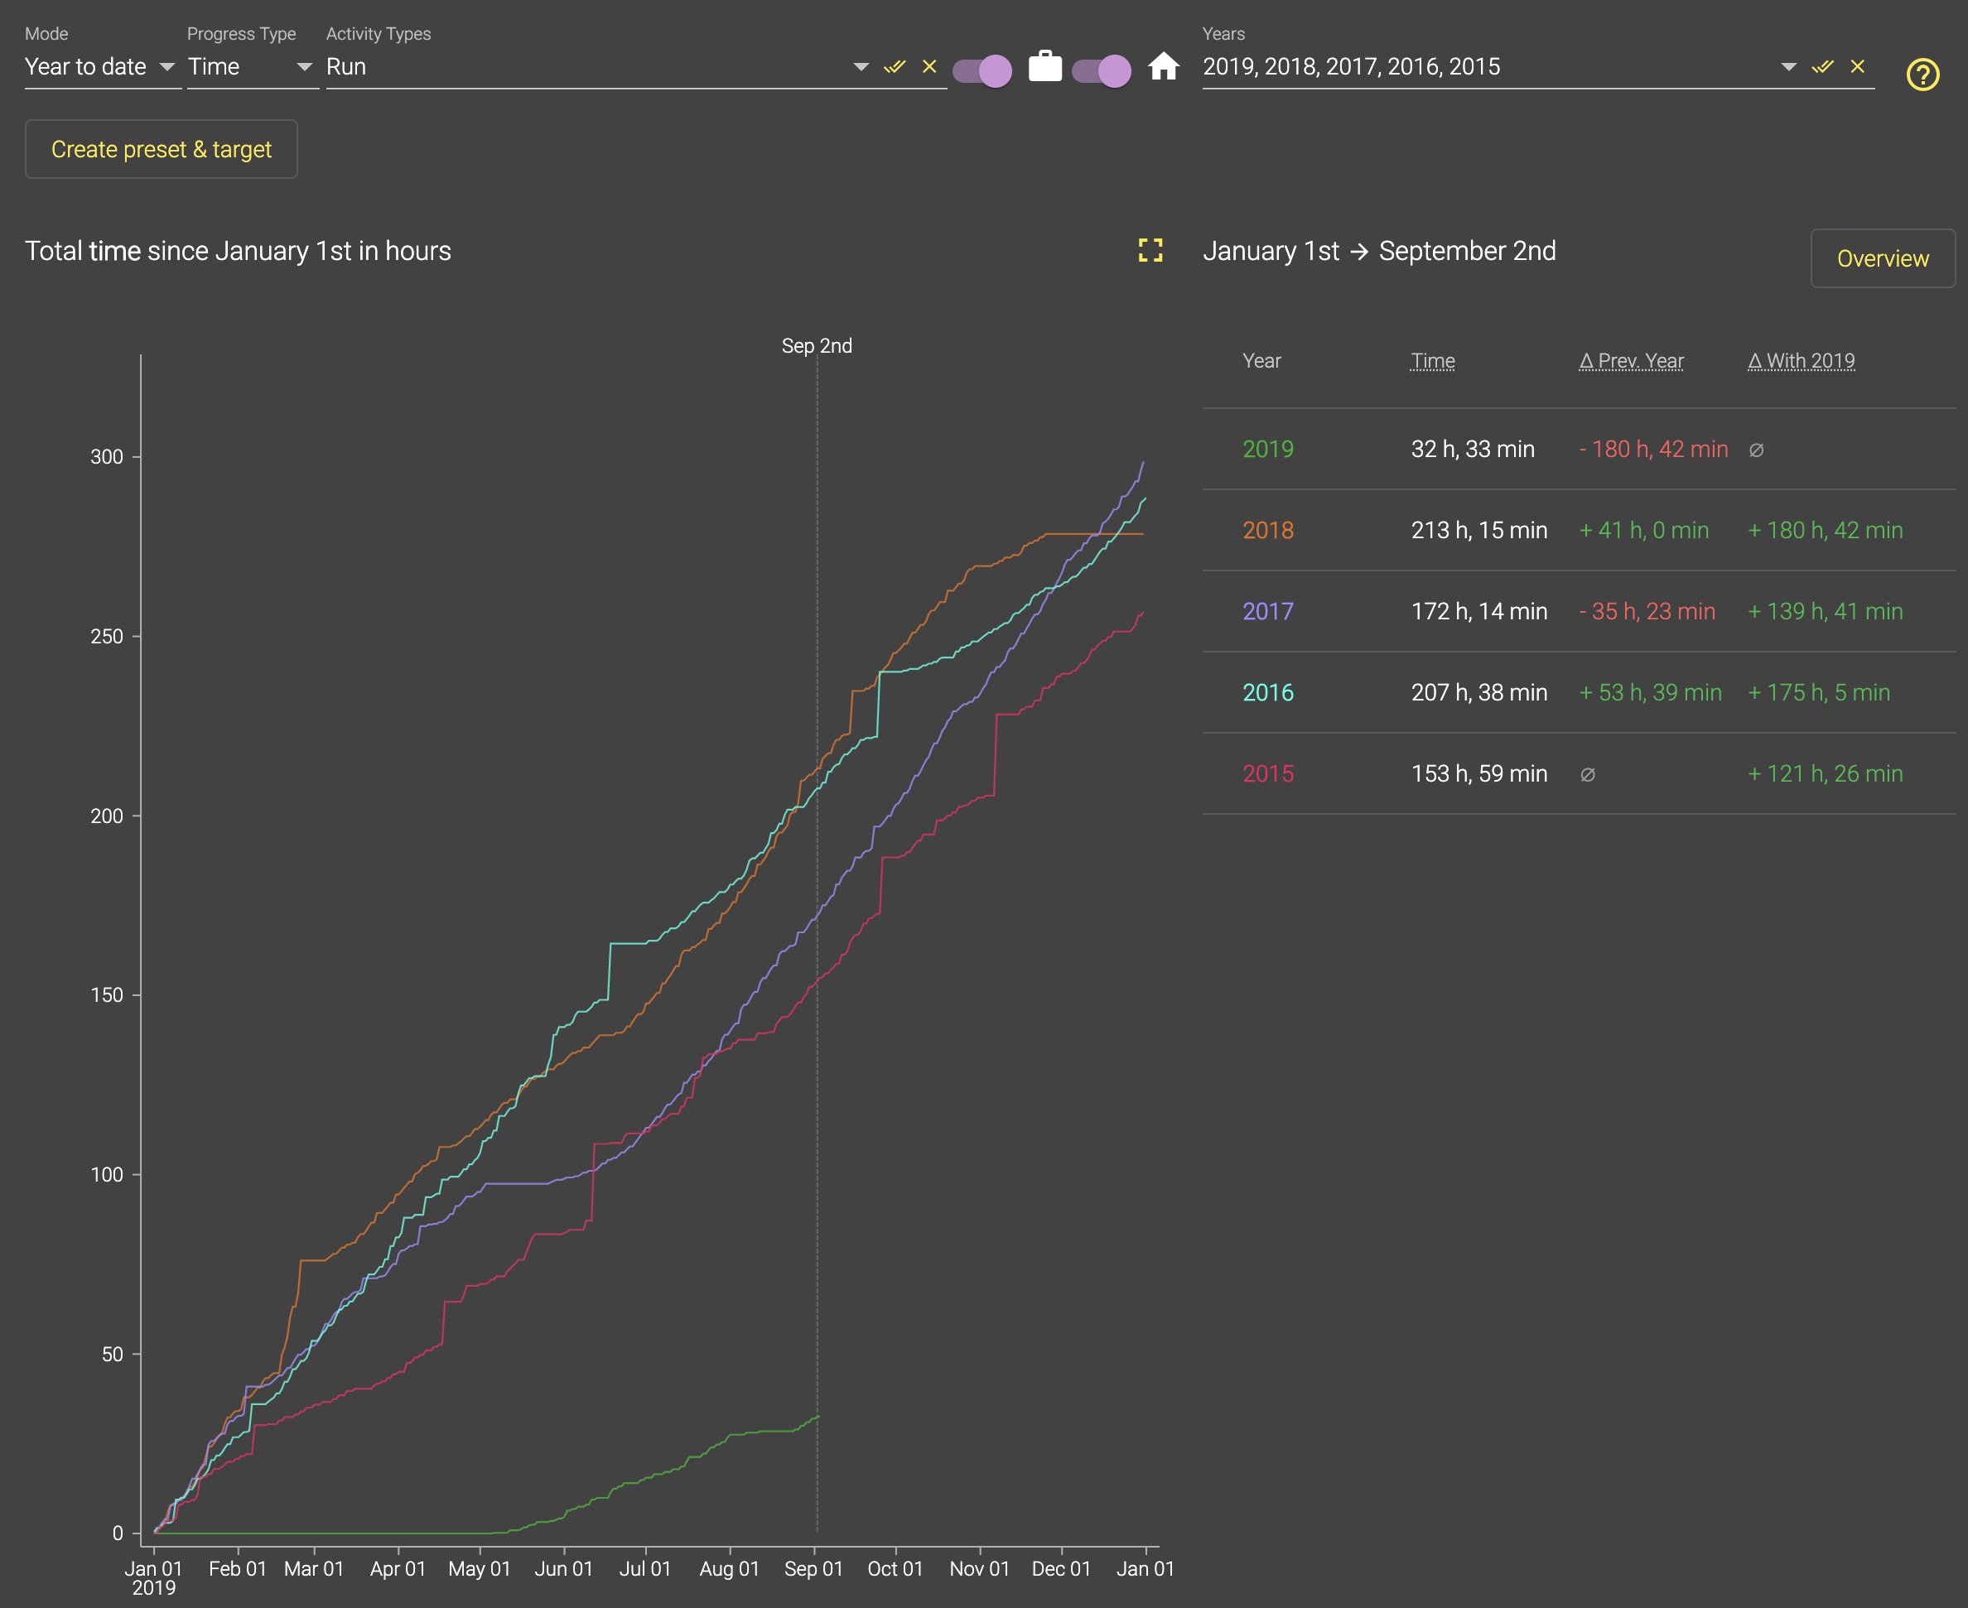
Task: Expand chart to fullscreen
Action: (1150, 250)
